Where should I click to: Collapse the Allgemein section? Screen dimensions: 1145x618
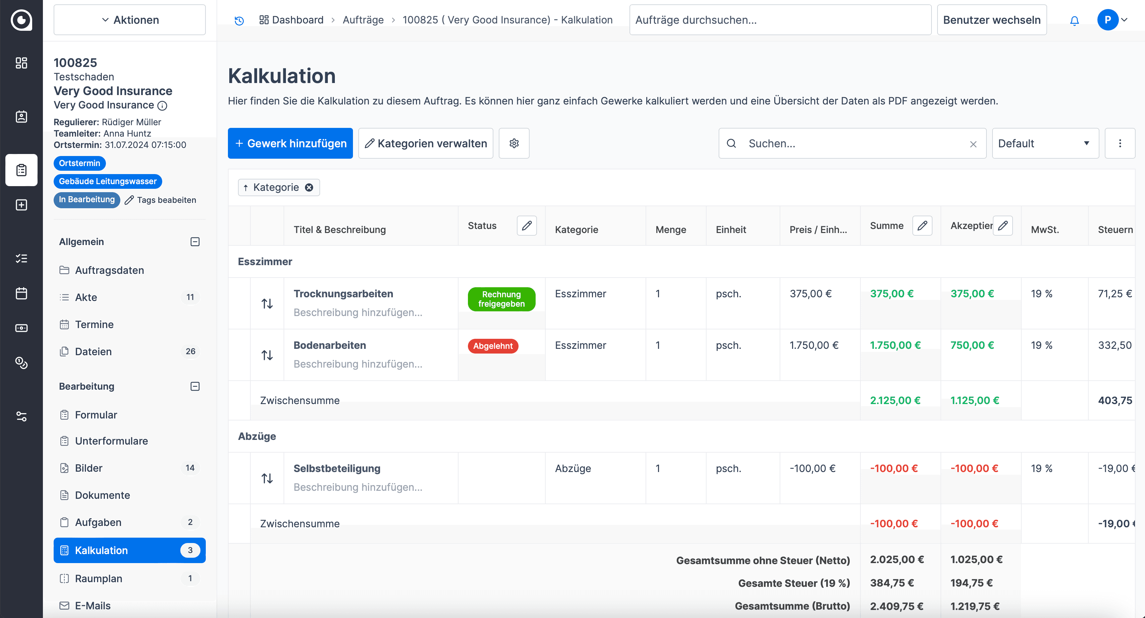coord(195,241)
